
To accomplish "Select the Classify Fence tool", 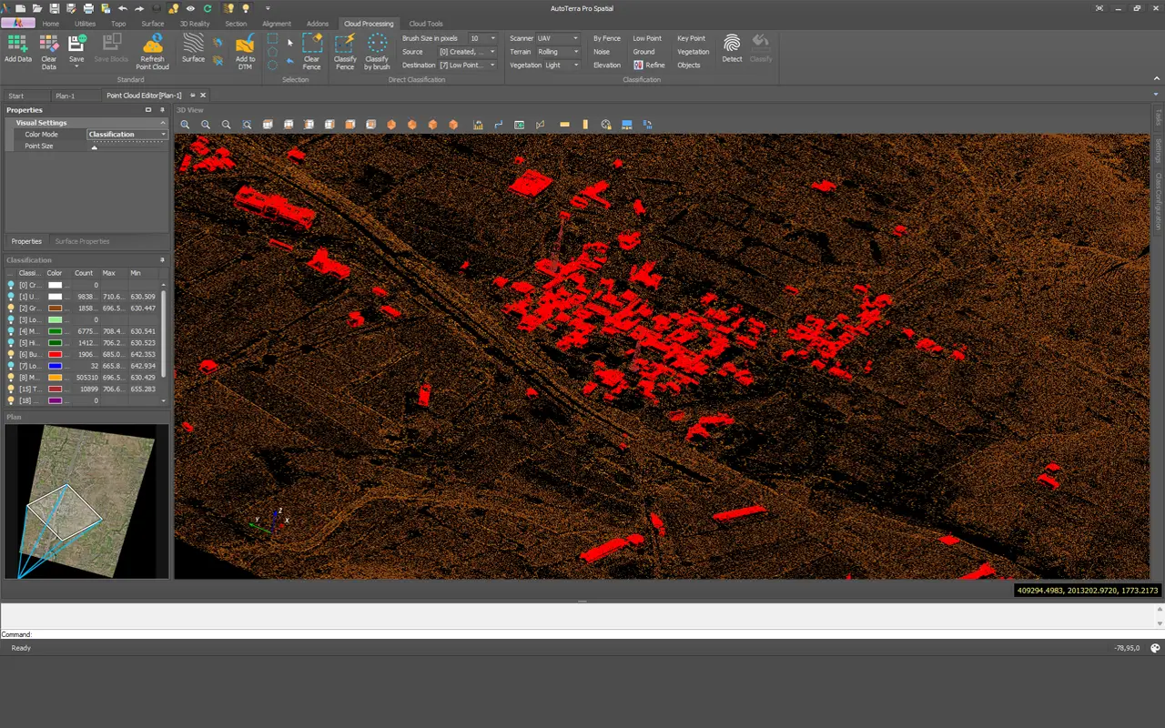I will point(345,51).
